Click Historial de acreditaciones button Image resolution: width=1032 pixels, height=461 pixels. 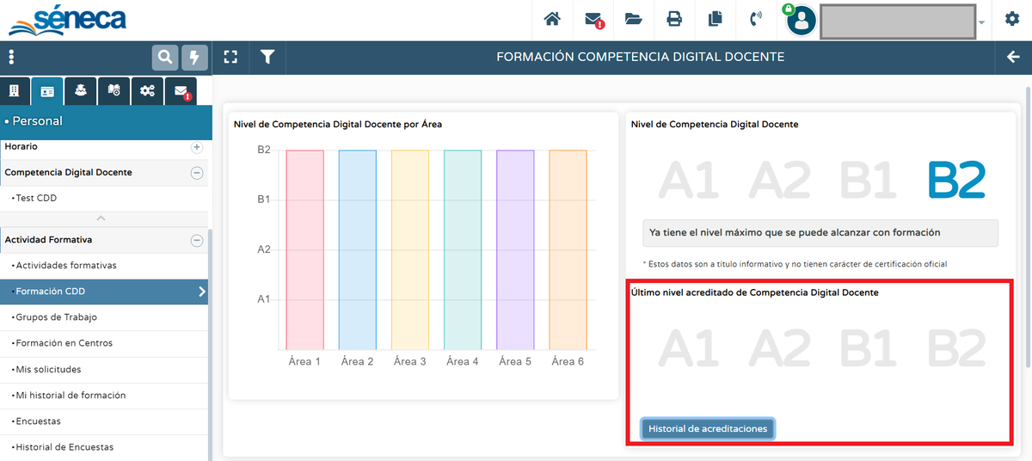pyautogui.click(x=708, y=428)
